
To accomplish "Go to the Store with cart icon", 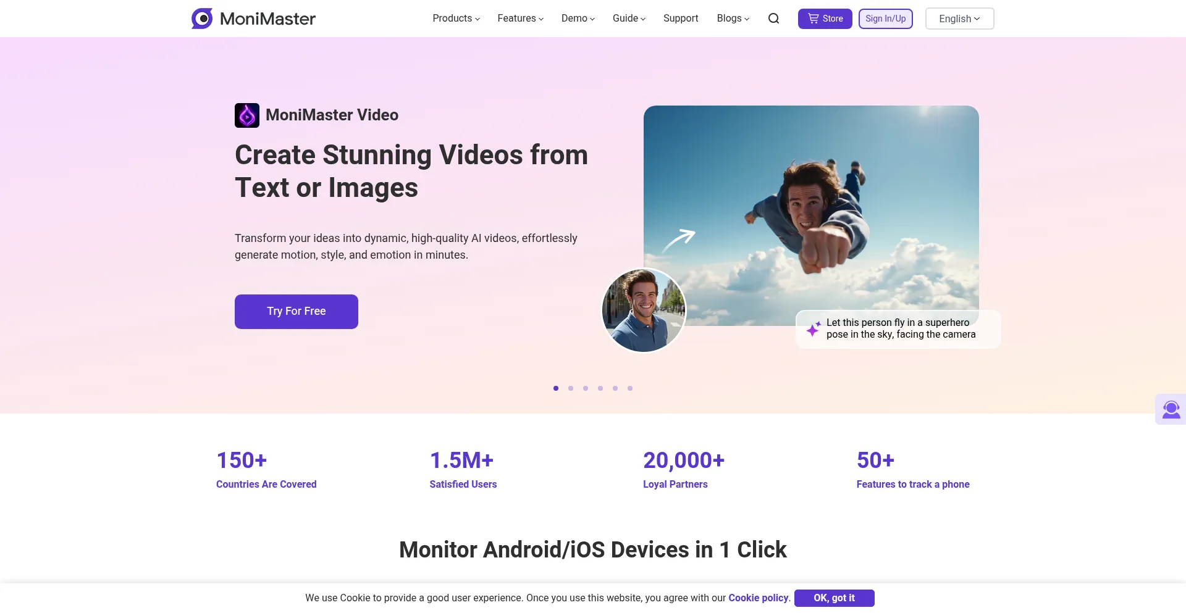I will [x=825, y=19].
